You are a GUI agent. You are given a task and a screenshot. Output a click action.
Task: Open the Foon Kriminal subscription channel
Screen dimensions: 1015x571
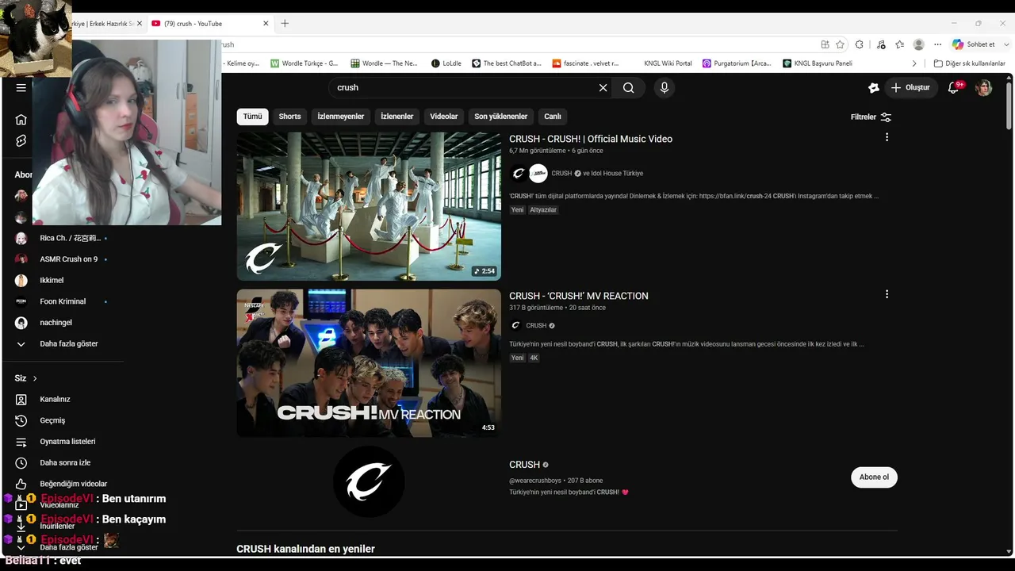click(63, 301)
